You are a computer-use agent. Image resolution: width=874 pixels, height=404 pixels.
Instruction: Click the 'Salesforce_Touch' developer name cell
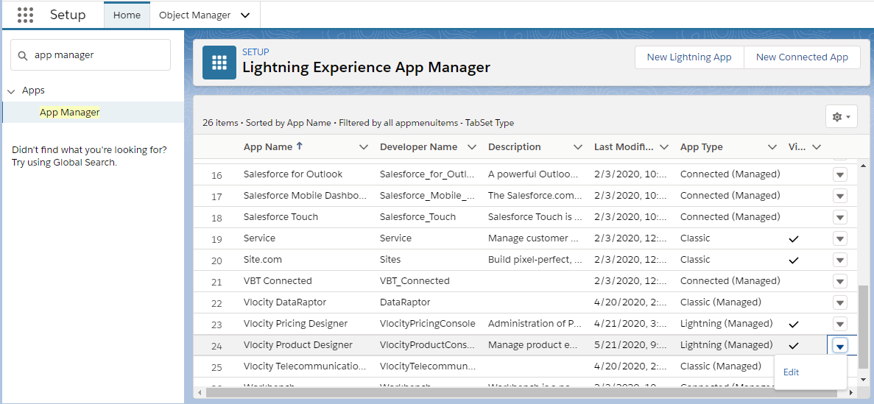(417, 217)
